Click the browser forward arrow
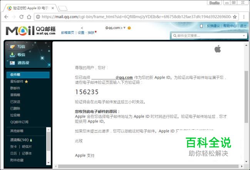 click(x=14, y=17)
